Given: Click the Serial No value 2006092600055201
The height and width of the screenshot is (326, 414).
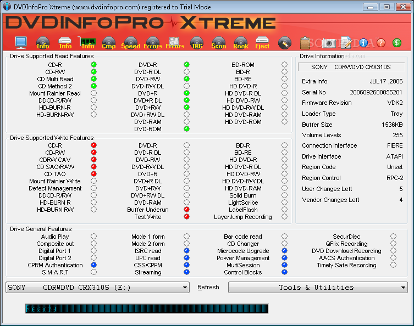Looking at the screenshot, I should tap(376, 92).
